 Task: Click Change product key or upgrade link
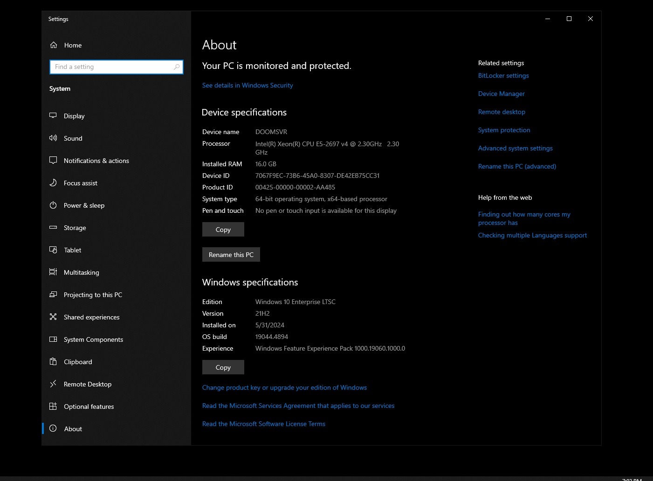pos(284,387)
